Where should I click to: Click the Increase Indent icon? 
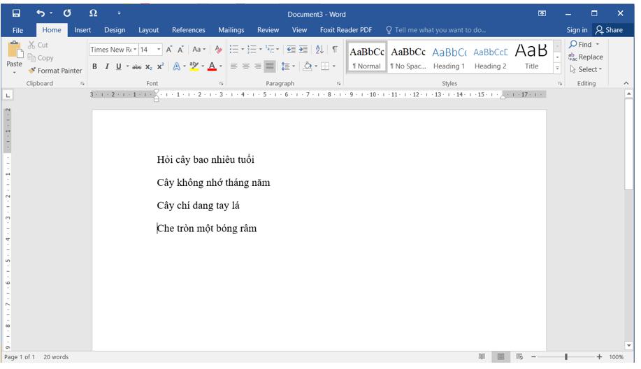click(303, 50)
